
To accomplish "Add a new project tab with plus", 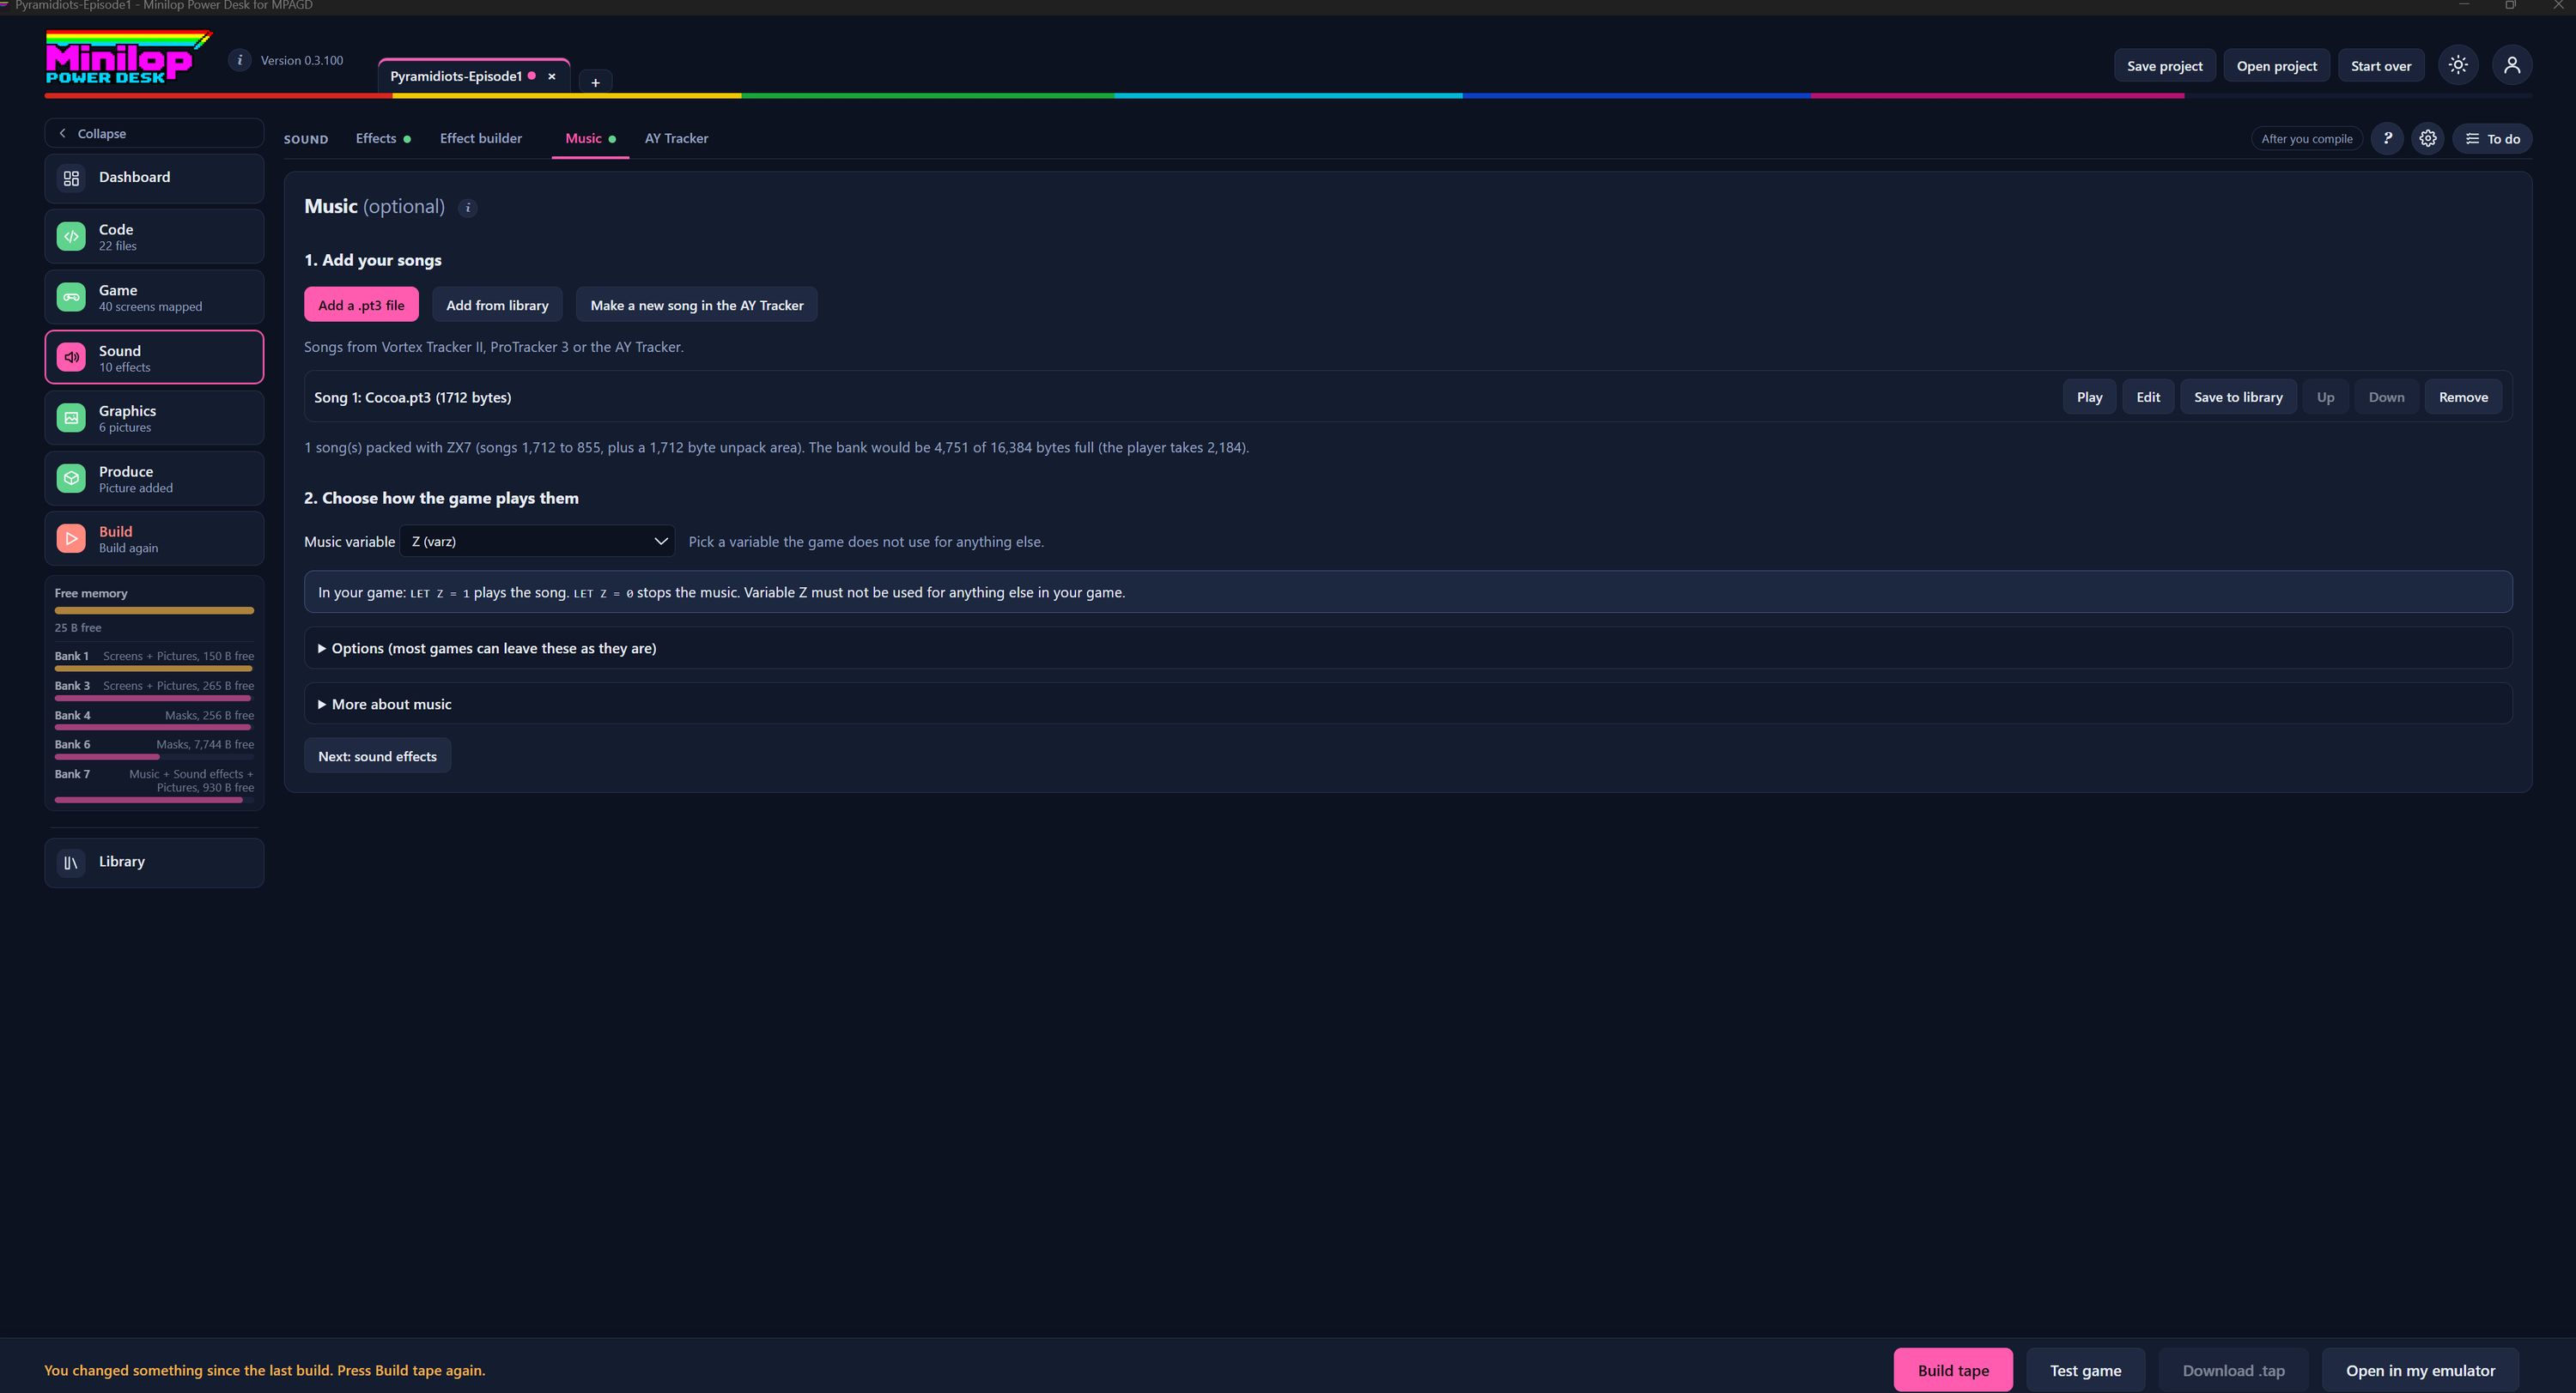I will [595, 82].
